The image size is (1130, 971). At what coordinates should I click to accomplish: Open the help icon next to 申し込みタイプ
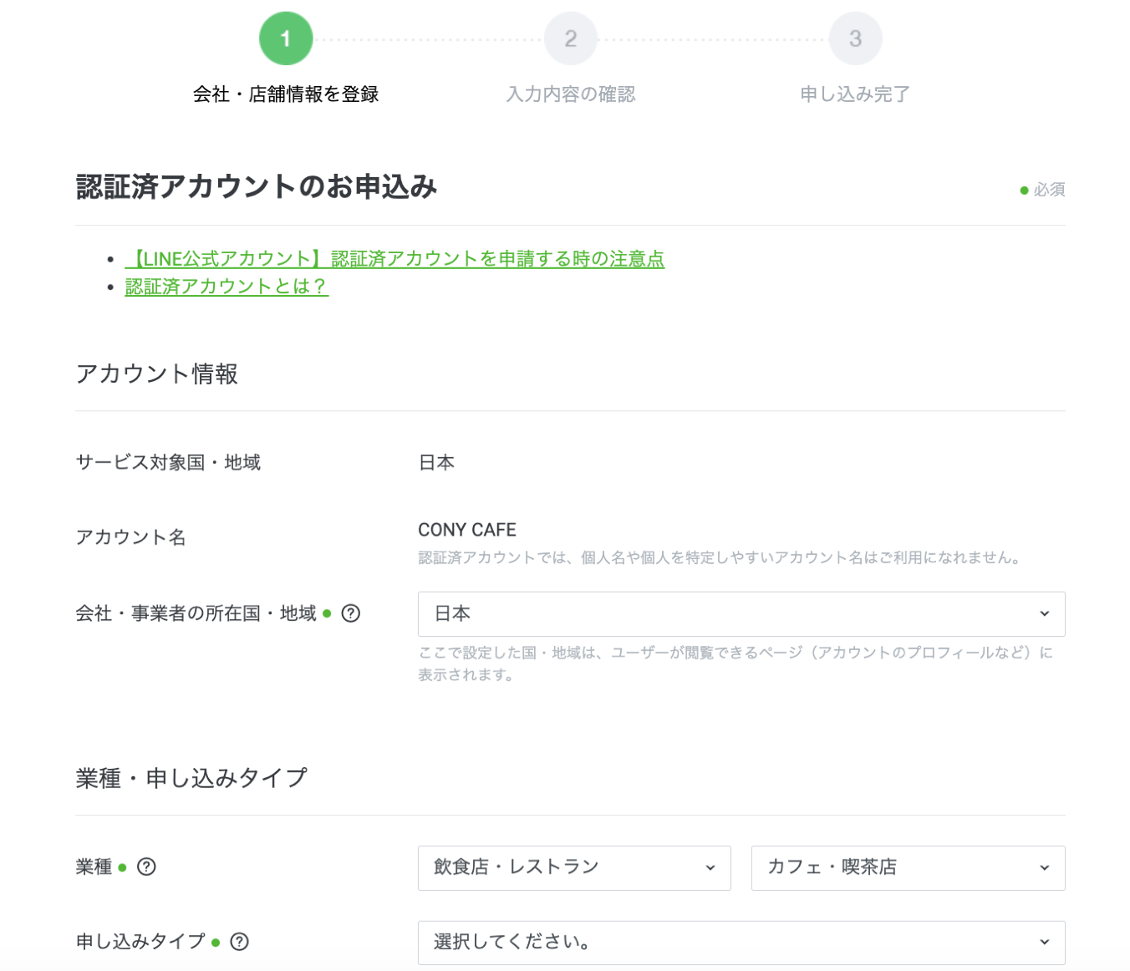point(240,942)
